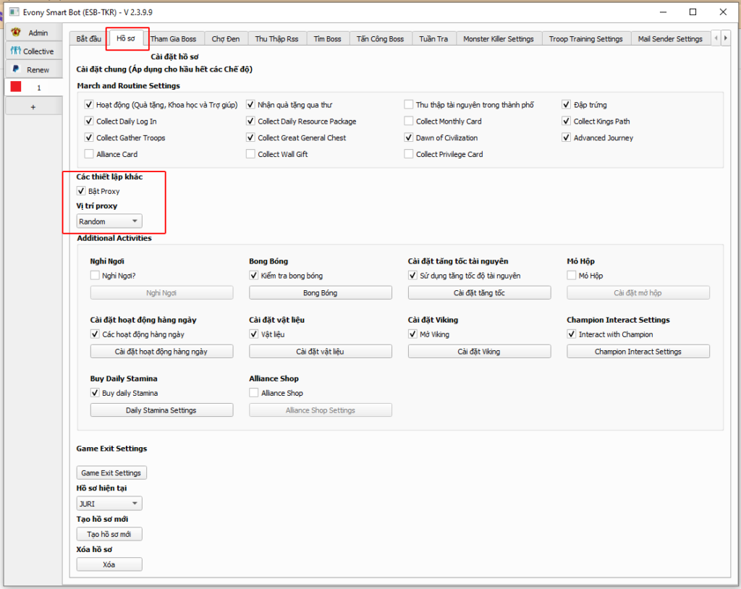Click the Game Exit Settings button
This screenshot has width=741, height=589.
tap(111, 473)
